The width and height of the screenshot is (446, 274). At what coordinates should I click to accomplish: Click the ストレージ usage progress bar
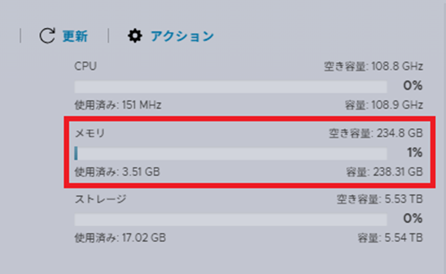coord(230,219)
